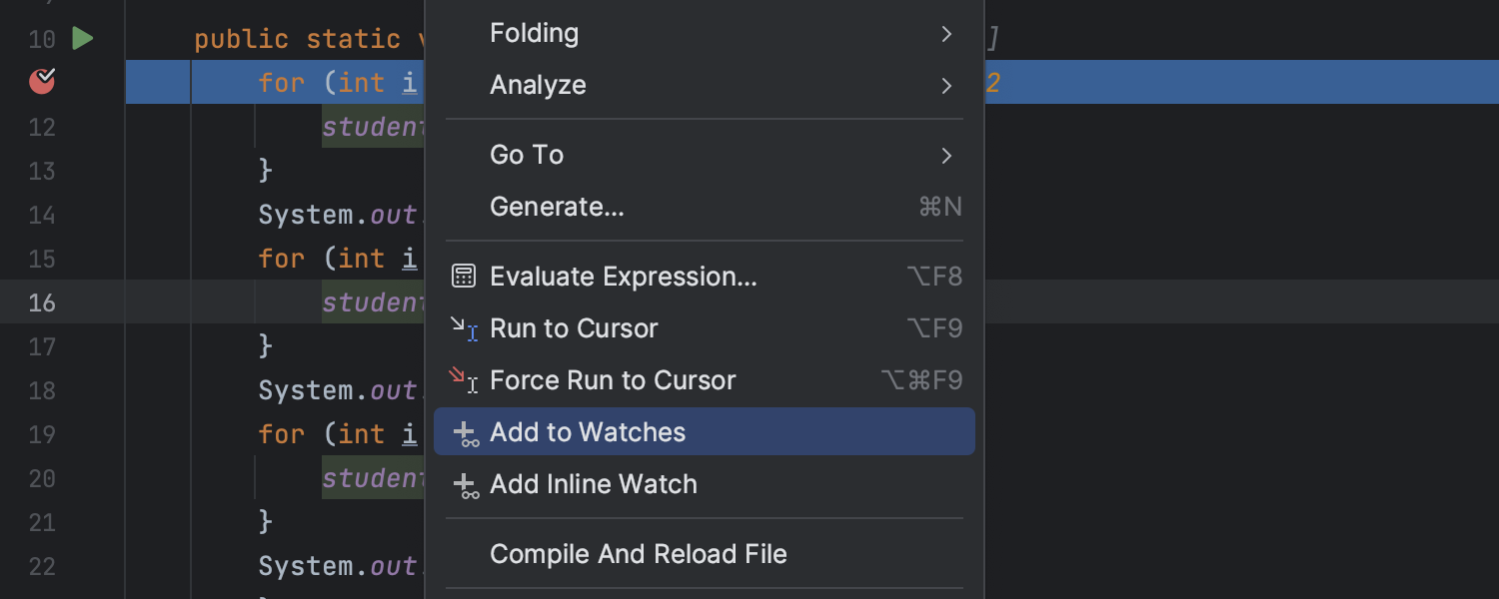Click line number 16 in the gutter
1499x599 pixels.
(42, 302)
